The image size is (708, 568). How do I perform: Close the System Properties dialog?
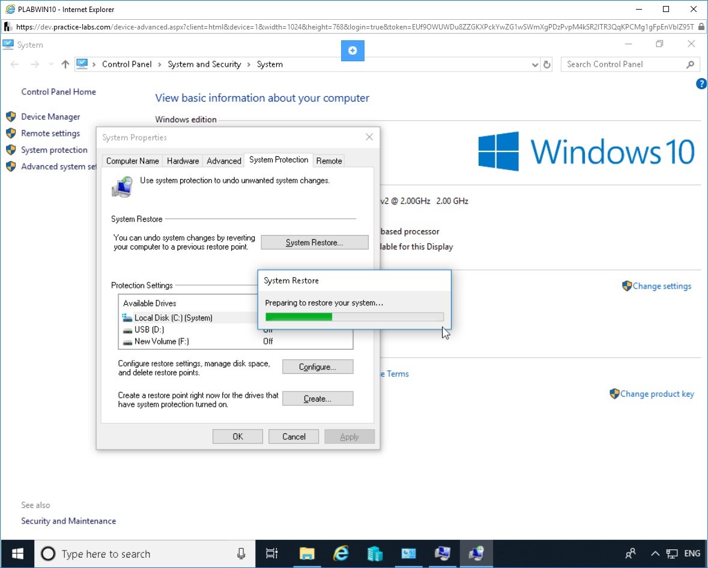(369, 137)
